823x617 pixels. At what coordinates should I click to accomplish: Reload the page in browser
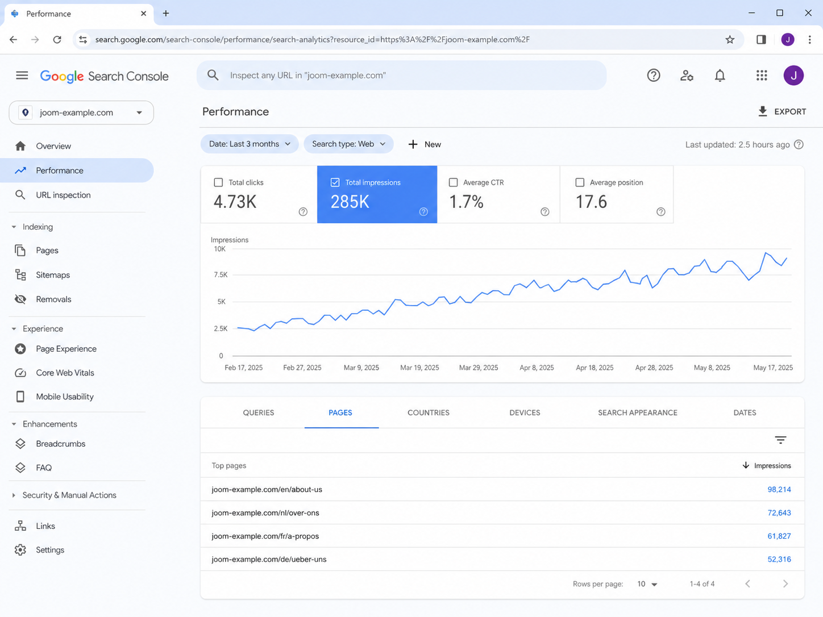(x=57, y=40)
